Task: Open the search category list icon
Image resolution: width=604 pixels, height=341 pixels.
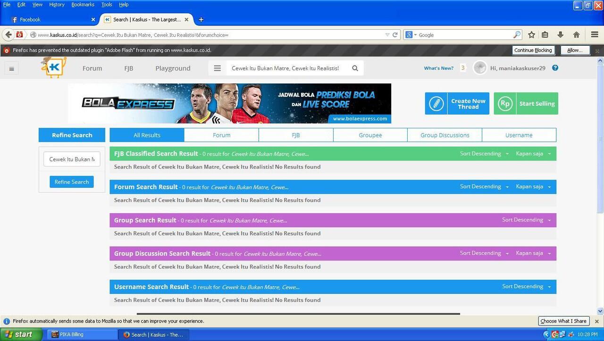Action: tap(217, 68)
